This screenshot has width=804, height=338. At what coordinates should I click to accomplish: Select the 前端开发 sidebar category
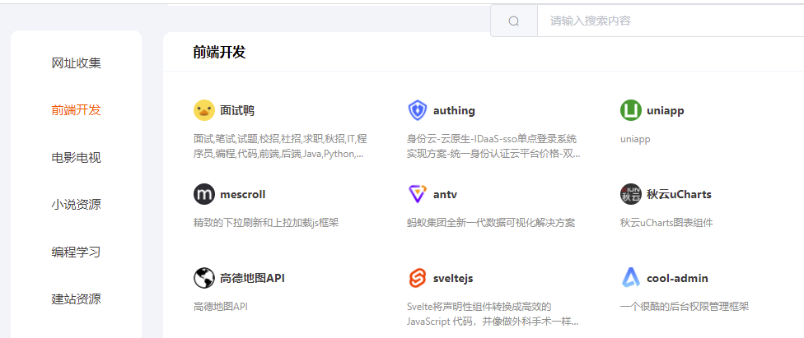pyautogui.click(x=77, y=110)
